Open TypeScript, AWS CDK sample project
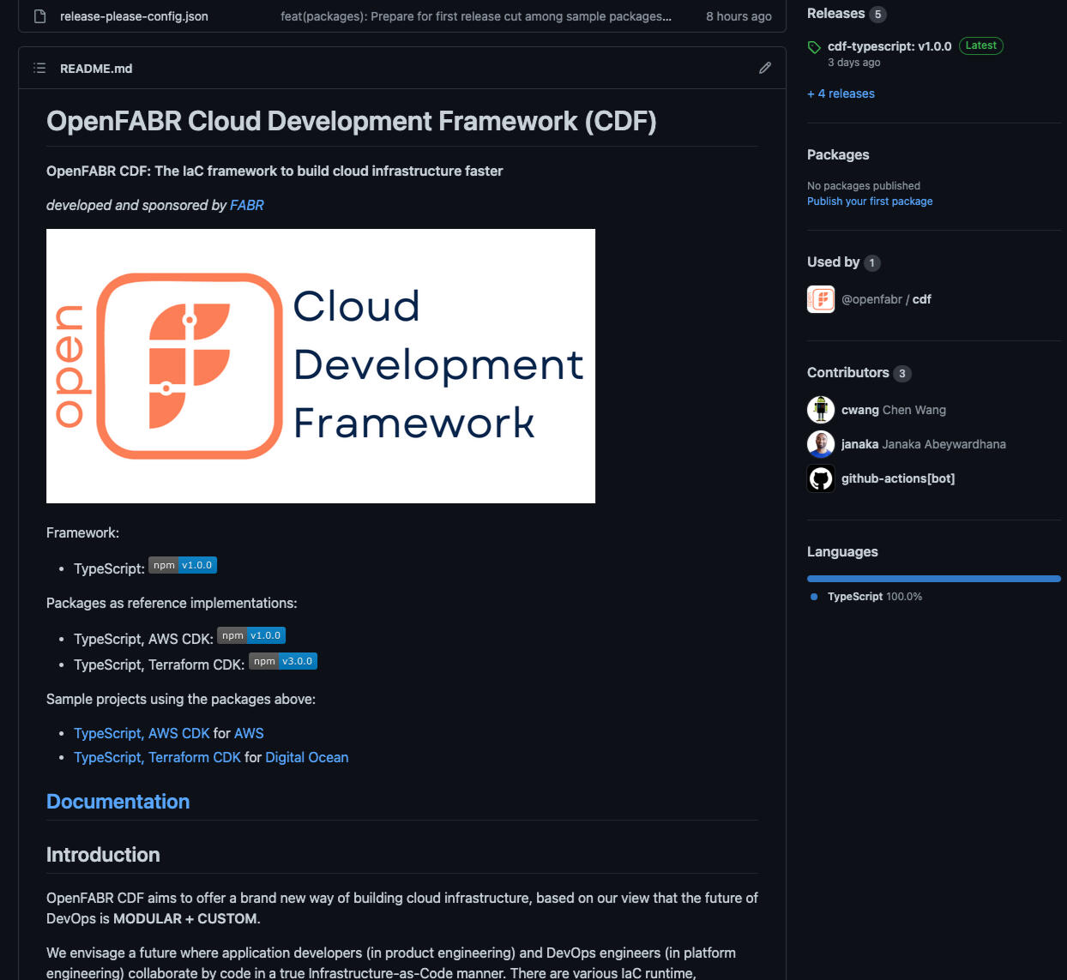This screenshot has height=980, width=1067. coord(142,733)
